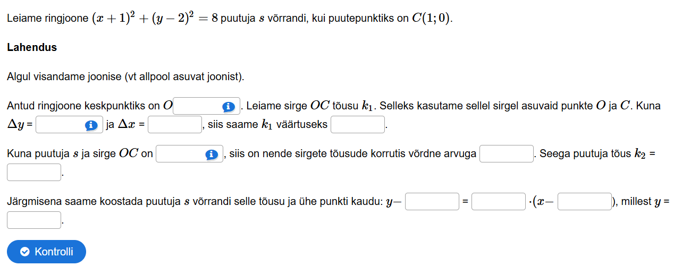Image resolution: width=682 pixels, height=266 pixels.
Task: Click the circle equation formula
Action: 154,18
